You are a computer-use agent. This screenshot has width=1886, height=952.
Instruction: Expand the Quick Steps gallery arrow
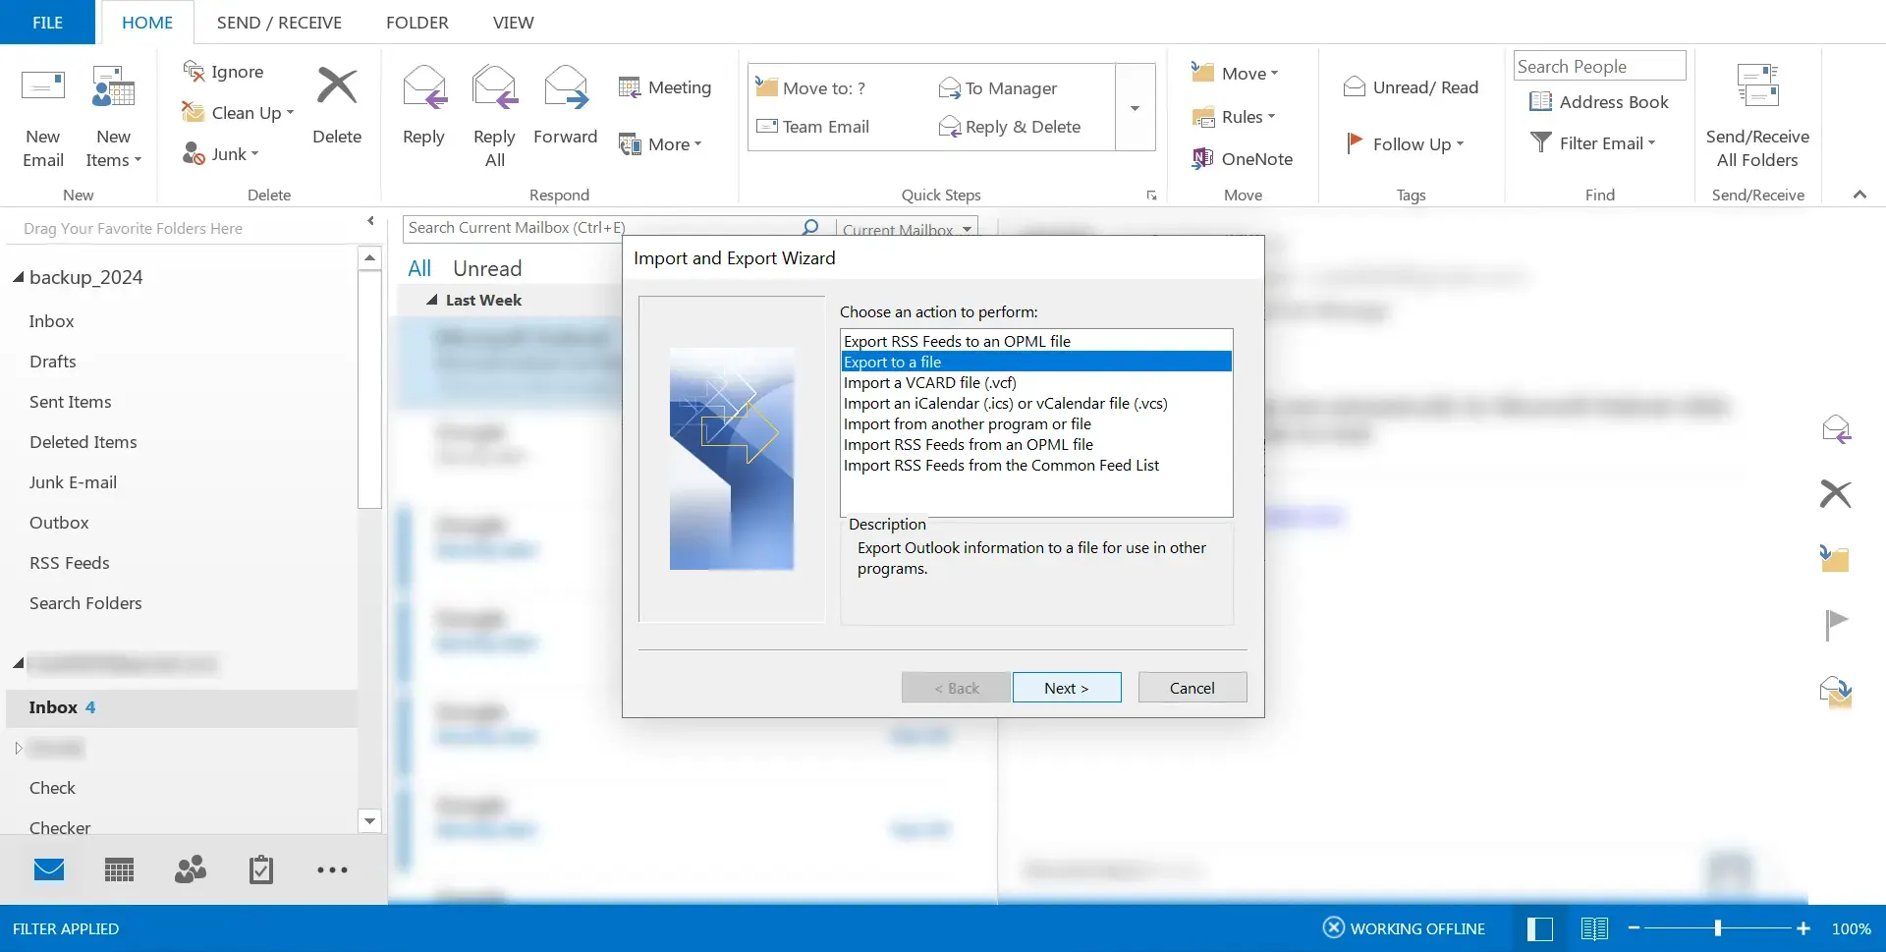[x=1135, y=108]
